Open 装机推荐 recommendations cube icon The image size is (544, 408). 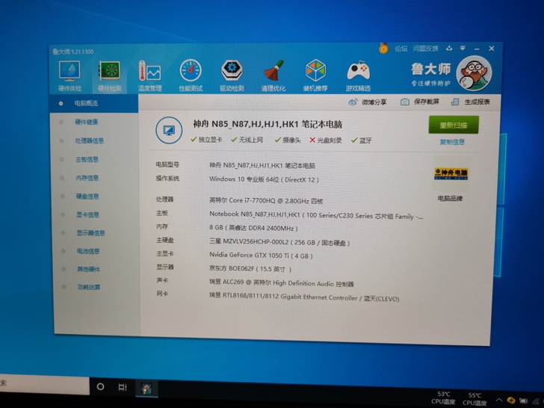pos(315,75)
